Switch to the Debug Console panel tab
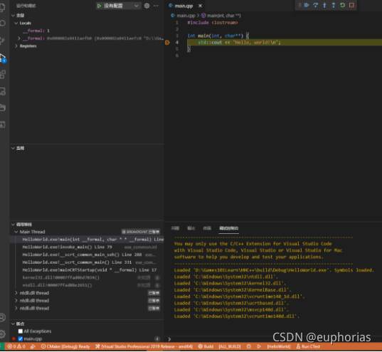 pyautogui.click(x=229, y=228)
